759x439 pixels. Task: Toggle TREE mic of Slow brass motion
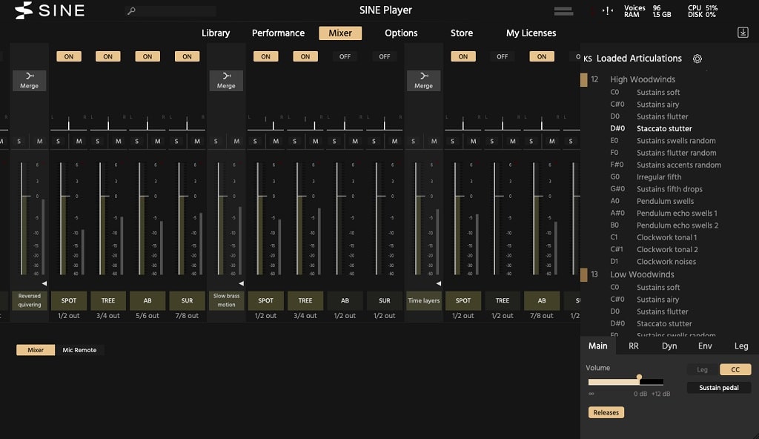(305, 56)
